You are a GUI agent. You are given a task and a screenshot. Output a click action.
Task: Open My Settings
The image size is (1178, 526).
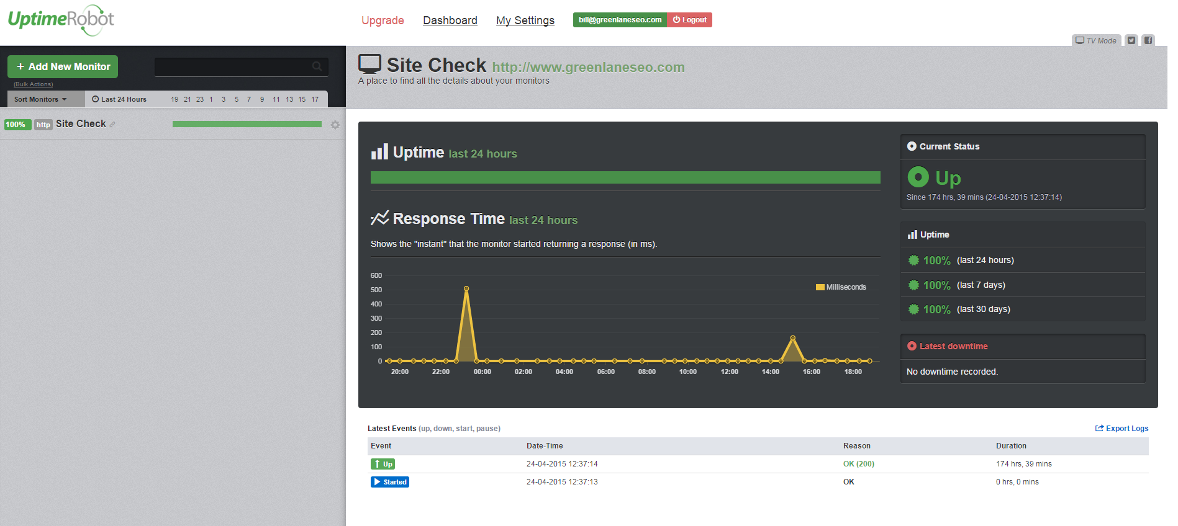pos(525,20)
